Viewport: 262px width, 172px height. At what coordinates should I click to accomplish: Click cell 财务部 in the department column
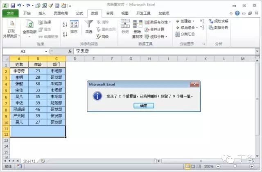coord(56,103)
